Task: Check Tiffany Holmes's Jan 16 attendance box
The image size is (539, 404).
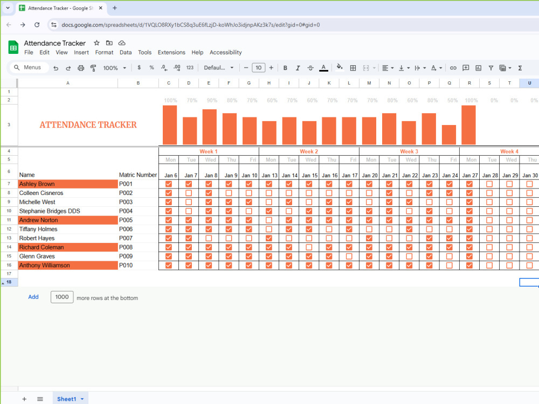Action: [329, 229]
